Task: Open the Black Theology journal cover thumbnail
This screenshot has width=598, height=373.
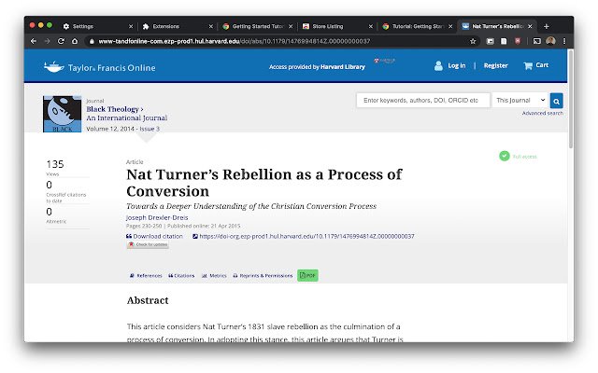Action: pos(63,114)
